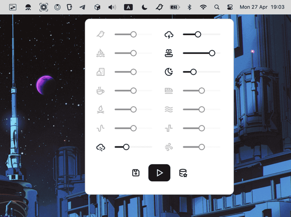The width and height of the screenshot is (291, 217).
Task: Disable the rain cloud sound icon
Action: coord(101,147)
